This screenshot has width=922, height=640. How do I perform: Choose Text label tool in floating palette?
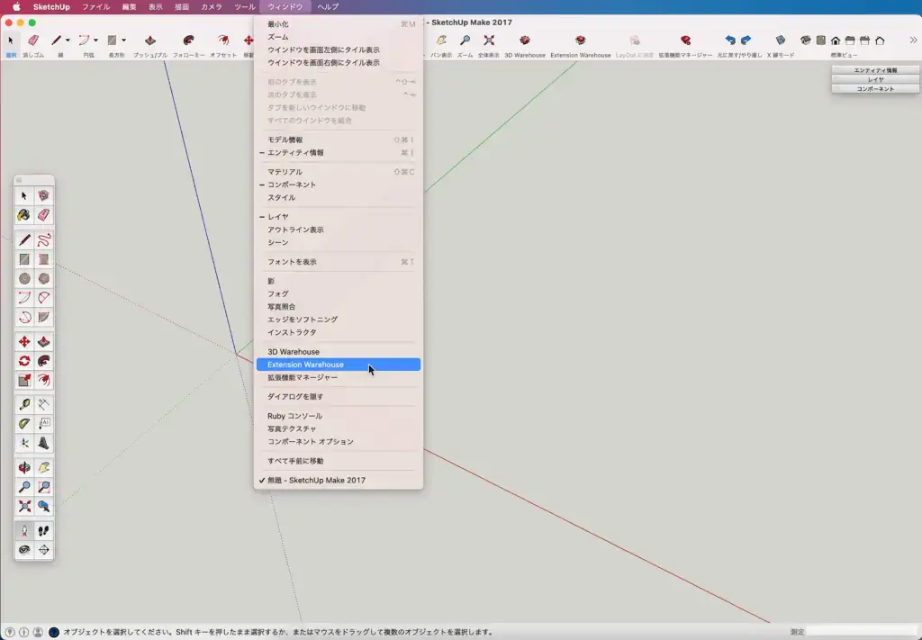coord(43,424)
